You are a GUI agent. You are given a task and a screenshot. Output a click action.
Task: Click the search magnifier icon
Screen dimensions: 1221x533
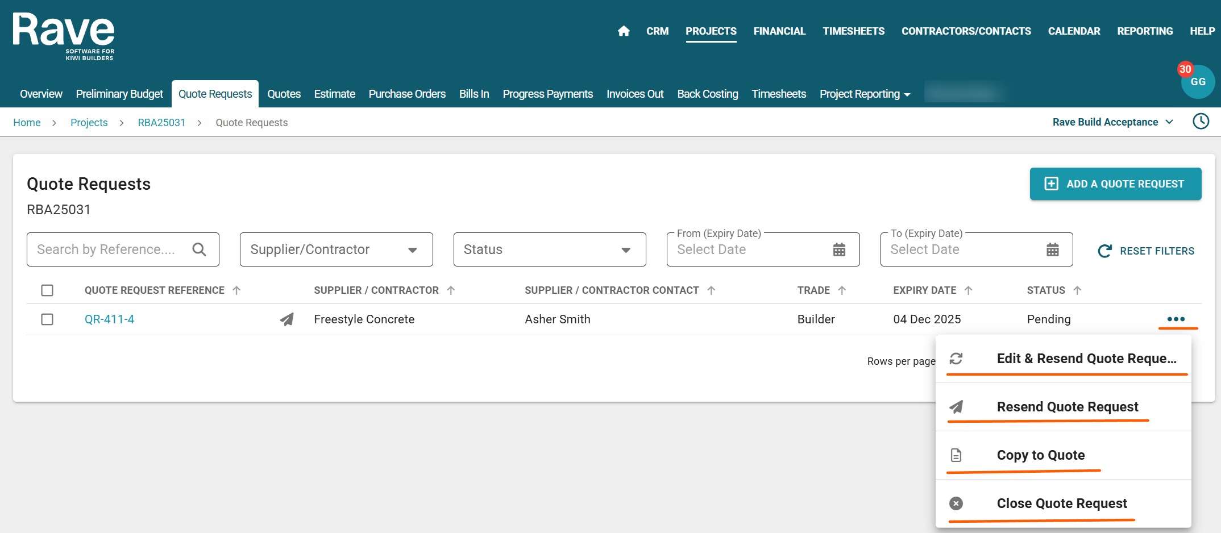[199, 249]
